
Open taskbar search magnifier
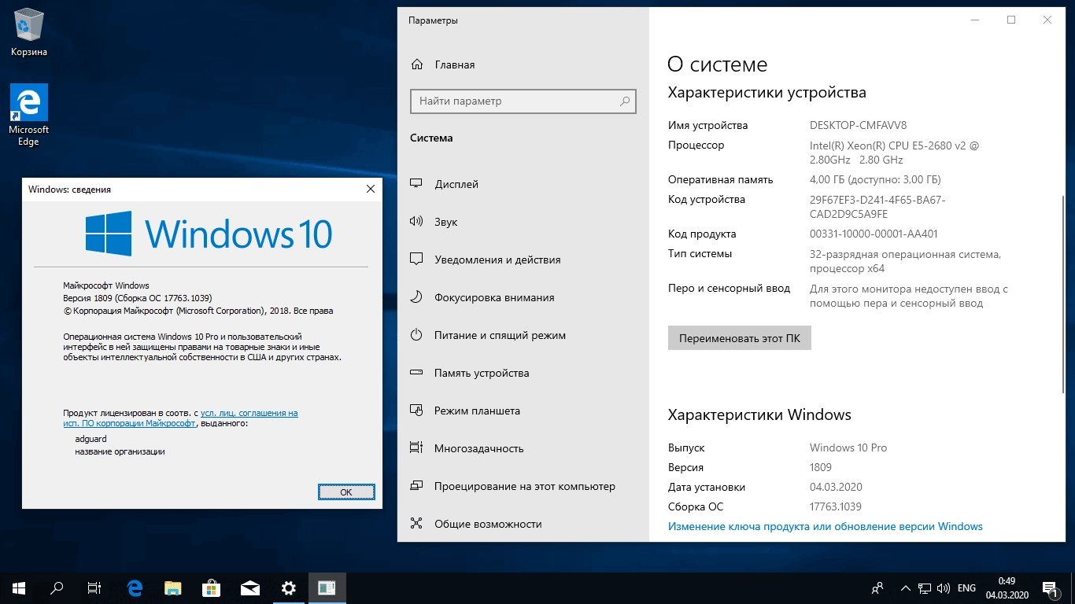pos(57,588)
